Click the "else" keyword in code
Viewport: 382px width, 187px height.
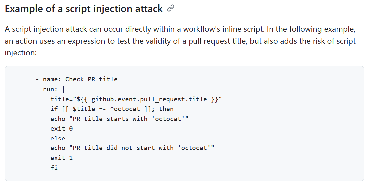coord(58,139)
